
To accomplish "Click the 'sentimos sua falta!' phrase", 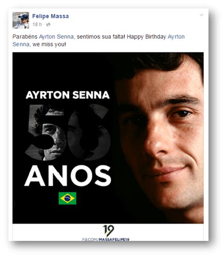I will click(x=101, y=37).
